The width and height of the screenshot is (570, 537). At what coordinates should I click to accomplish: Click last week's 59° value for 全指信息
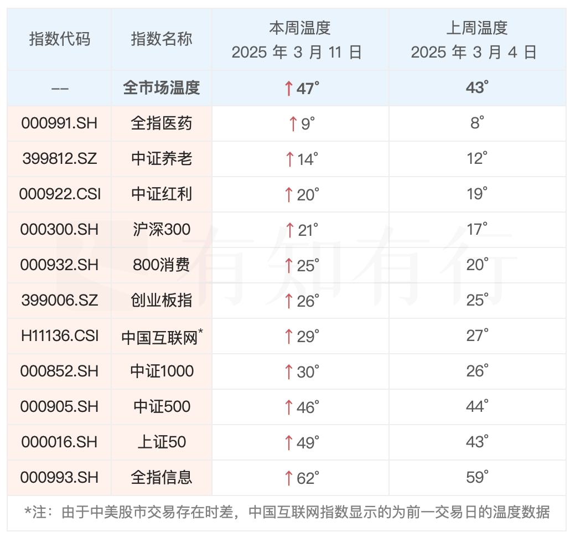476,477
